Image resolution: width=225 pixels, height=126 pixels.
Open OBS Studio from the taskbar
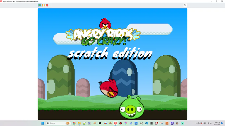[x=100, y=123]
